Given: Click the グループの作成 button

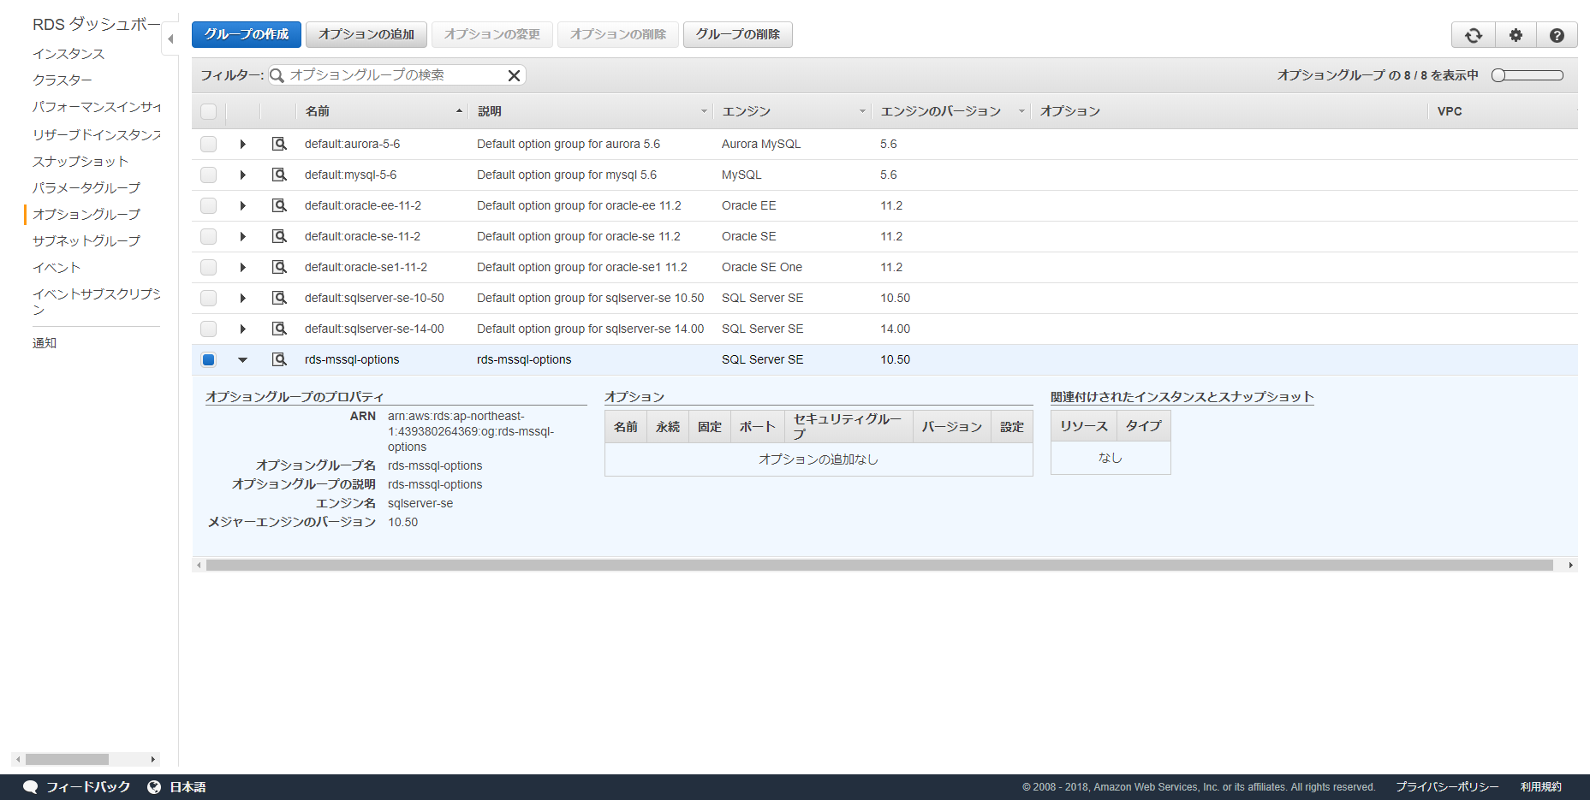Looking at the screenshot, I should click(x=246, y=34).
